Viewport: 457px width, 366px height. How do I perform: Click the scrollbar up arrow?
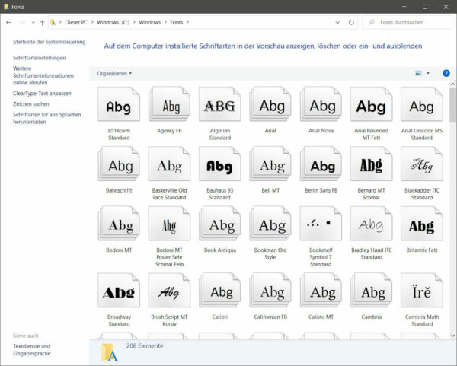[452, 84]
